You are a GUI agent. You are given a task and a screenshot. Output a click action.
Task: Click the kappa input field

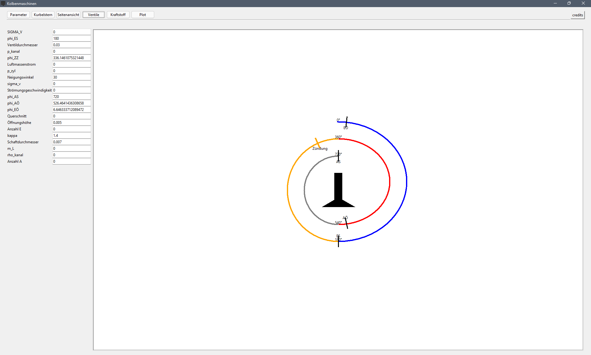71,136
